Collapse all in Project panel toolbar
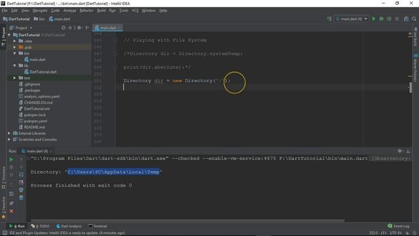 pos(70,28)
